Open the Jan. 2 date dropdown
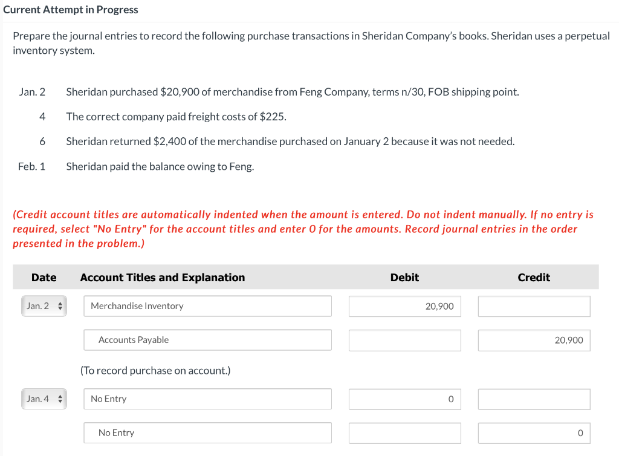This screenshot has height=456, width=619. 44,306
